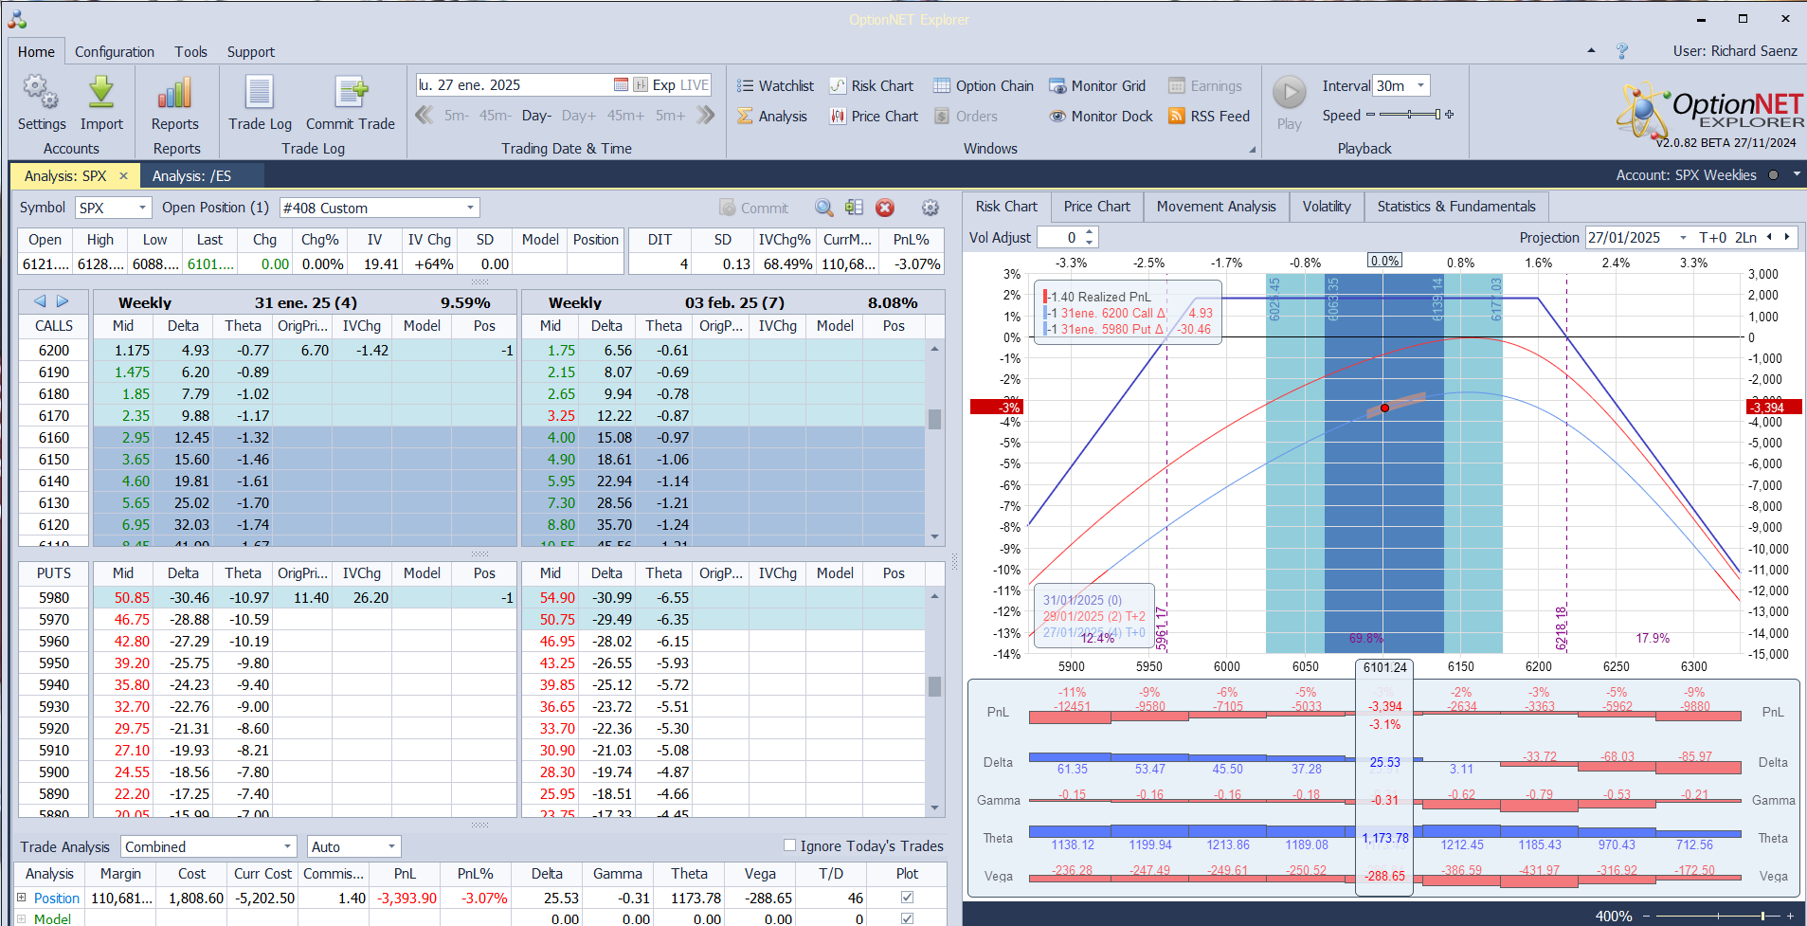The height and width of the screenshot is (926, 1807).
Task: Step projection back with the left arrow
Action: tap(1769, 237)
